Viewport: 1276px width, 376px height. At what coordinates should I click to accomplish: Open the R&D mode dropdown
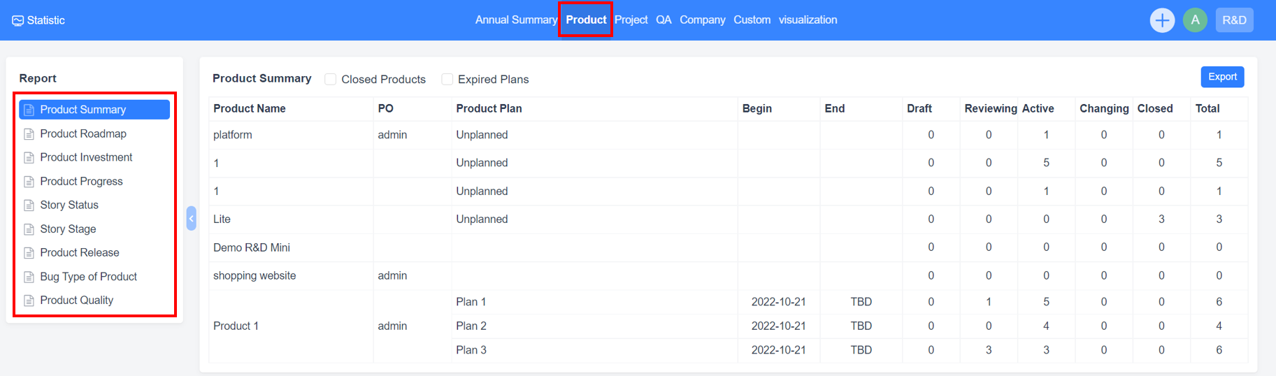[1234, 20]
